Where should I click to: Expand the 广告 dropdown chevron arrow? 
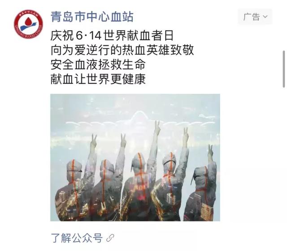click(x=265, y=17)
